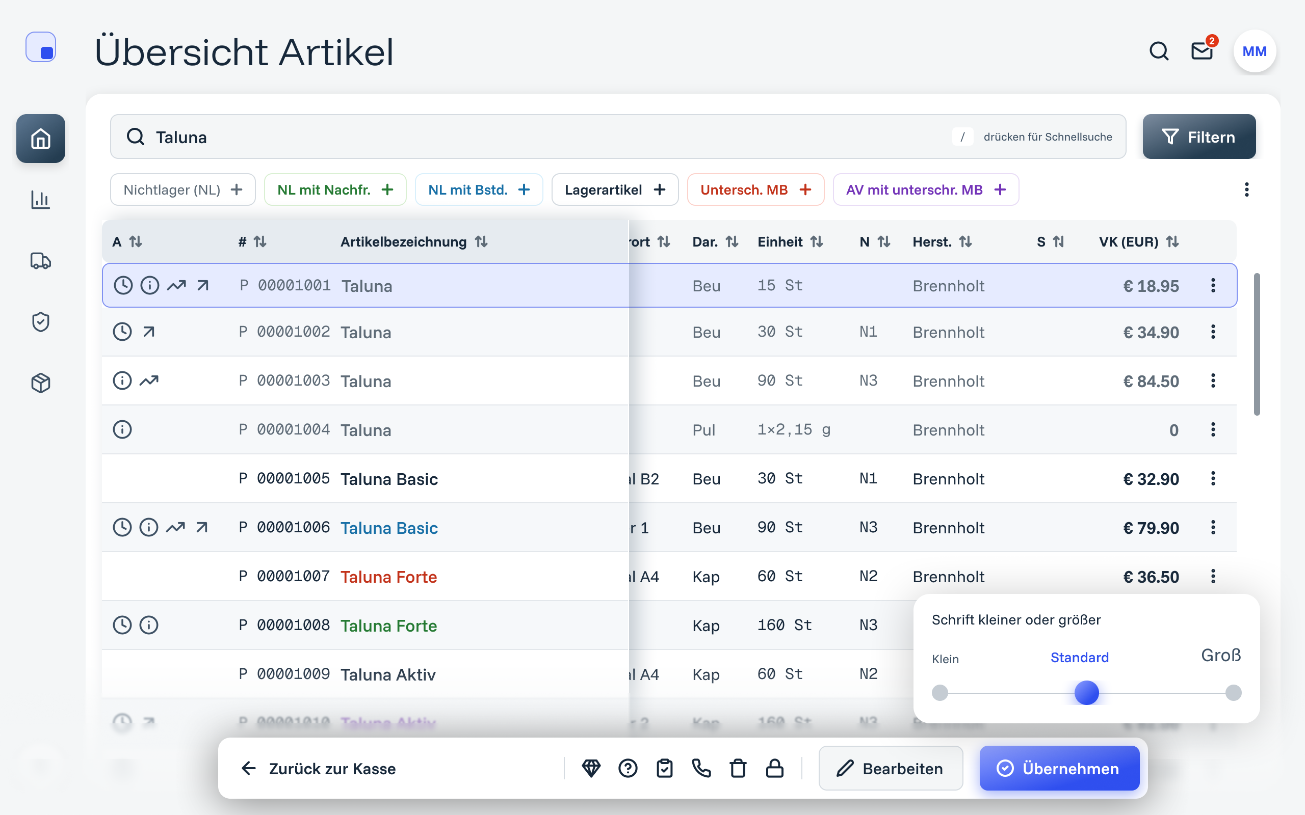The width and height of the screenshot is (1305, 815).
Task: Add the NL mit Nachfr. filter chip
Action: pyautogui.click(x=335, y=189)
